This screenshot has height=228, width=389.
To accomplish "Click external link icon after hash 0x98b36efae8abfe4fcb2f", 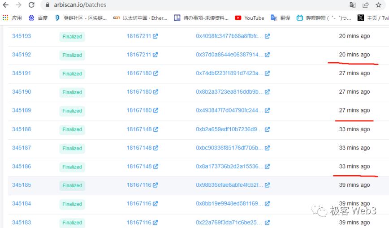I will [268, 185].
